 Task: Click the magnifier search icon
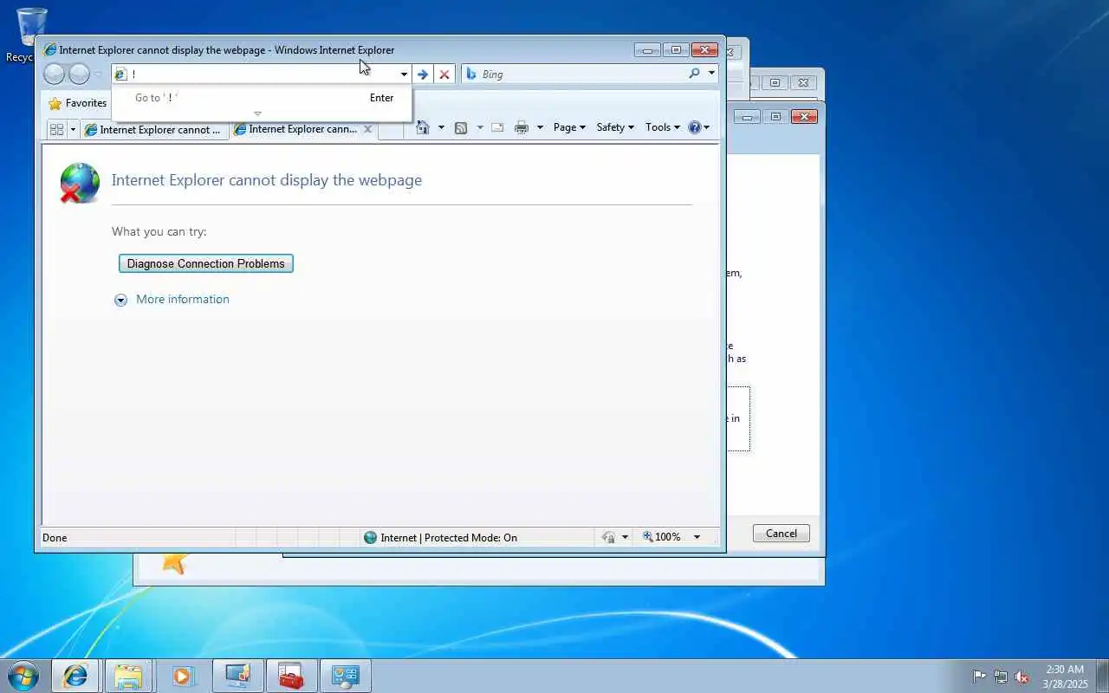click(x=694, y=74)
